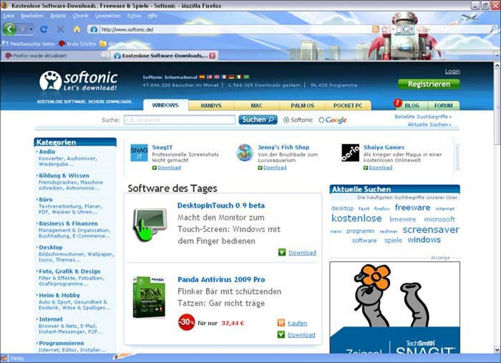
Task: Expand the Beliebte Suchbegriffe list
Action: [x=423, y=116]
